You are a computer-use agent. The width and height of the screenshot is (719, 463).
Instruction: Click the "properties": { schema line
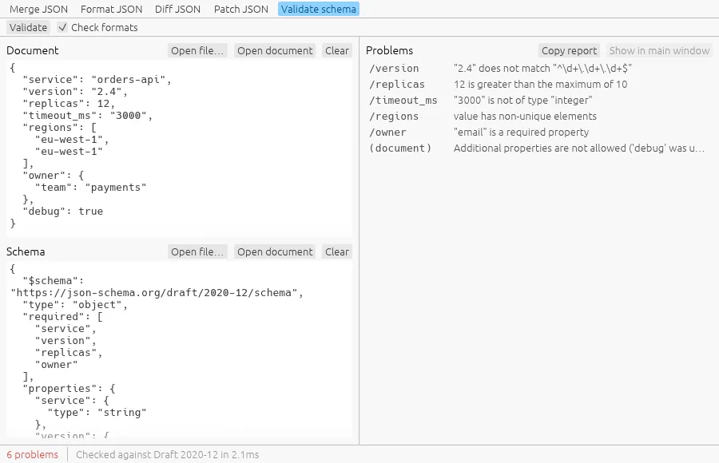pyautogui.click(x=69, y=389)
